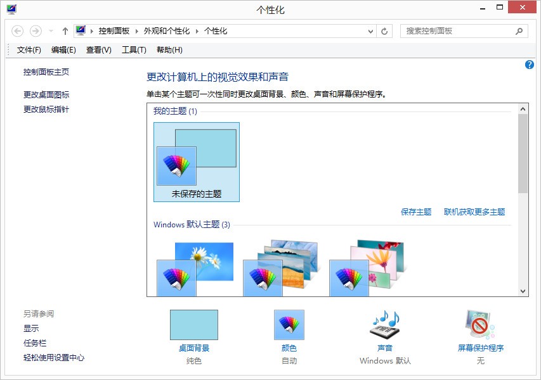
Task: Click 控制面板 in the address breadcrumb
Action: click(114, 31)
